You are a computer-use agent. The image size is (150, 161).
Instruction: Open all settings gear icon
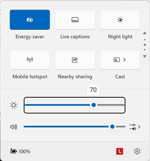click(137, 151)
